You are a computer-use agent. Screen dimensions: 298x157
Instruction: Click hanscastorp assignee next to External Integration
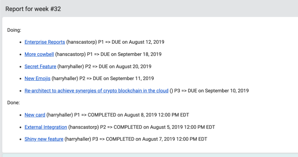(83, 127)
